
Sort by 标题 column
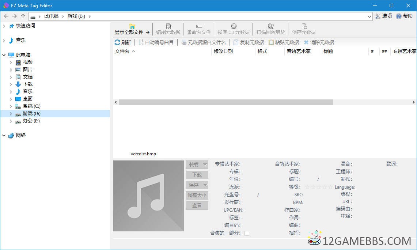tap(328, 51)
